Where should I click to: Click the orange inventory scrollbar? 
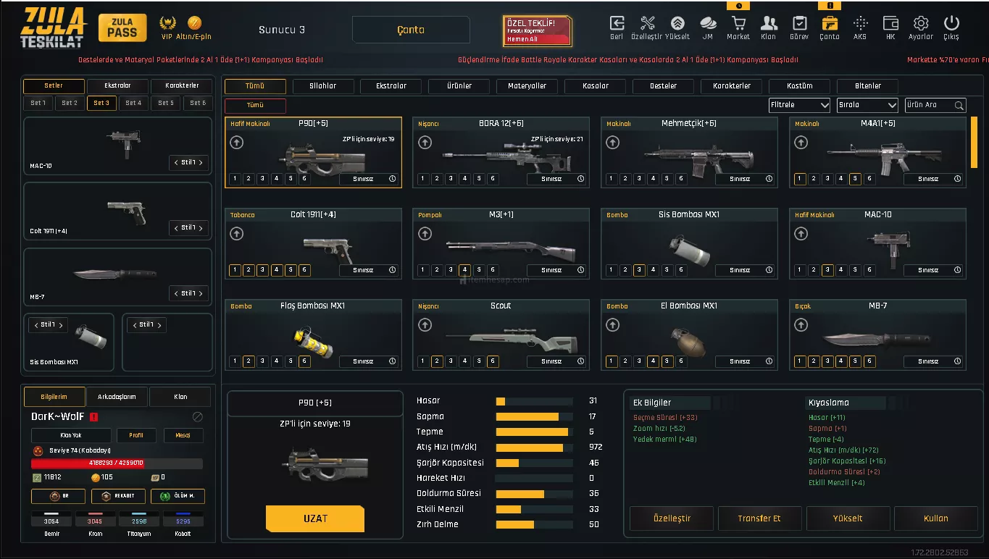point(974,142)
